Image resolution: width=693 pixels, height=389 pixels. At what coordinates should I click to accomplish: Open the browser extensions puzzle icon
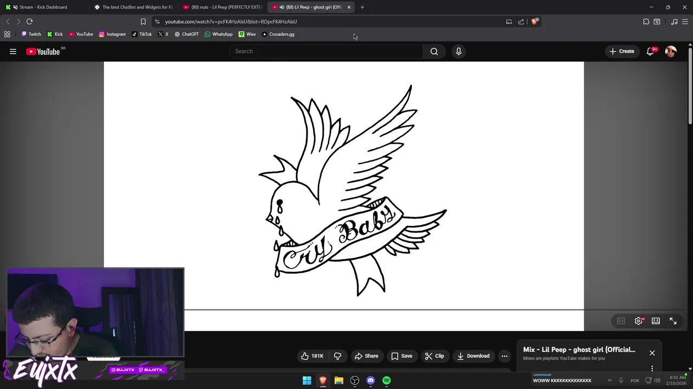pos(646,22)
